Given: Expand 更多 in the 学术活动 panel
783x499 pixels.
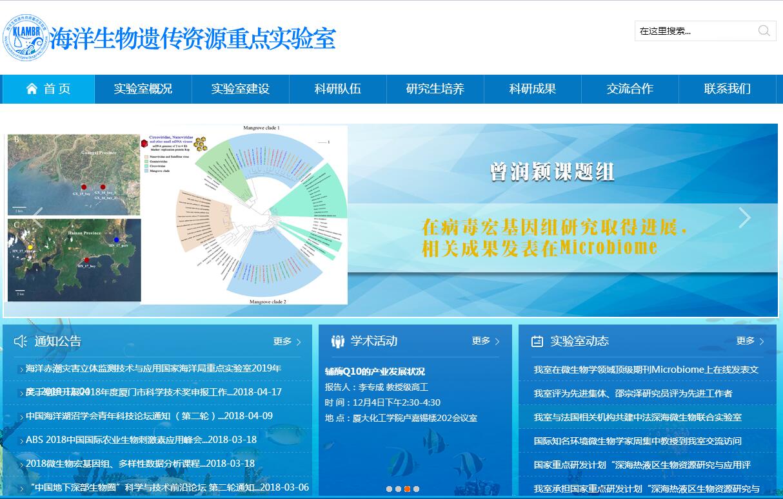Looking at the screenshot, I should (485, 341).
